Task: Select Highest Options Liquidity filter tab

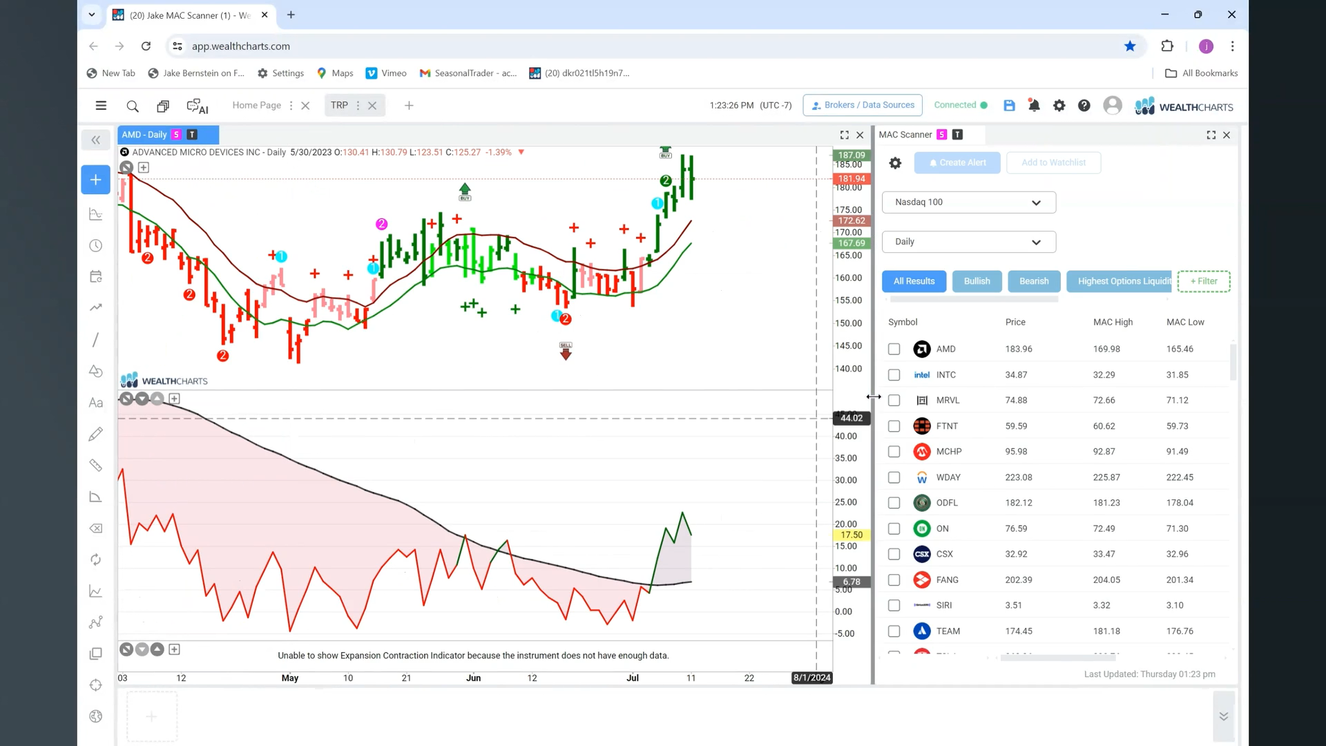Action: click(x=1119, y=281)
